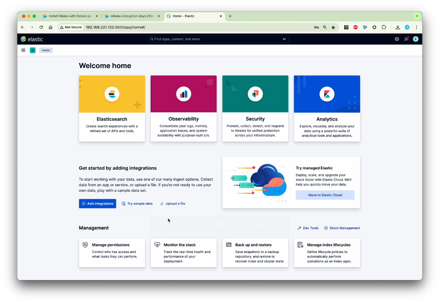This screenshot has width=440, height=303.
Task: Open the Security card title
Action: pos(256,119)
